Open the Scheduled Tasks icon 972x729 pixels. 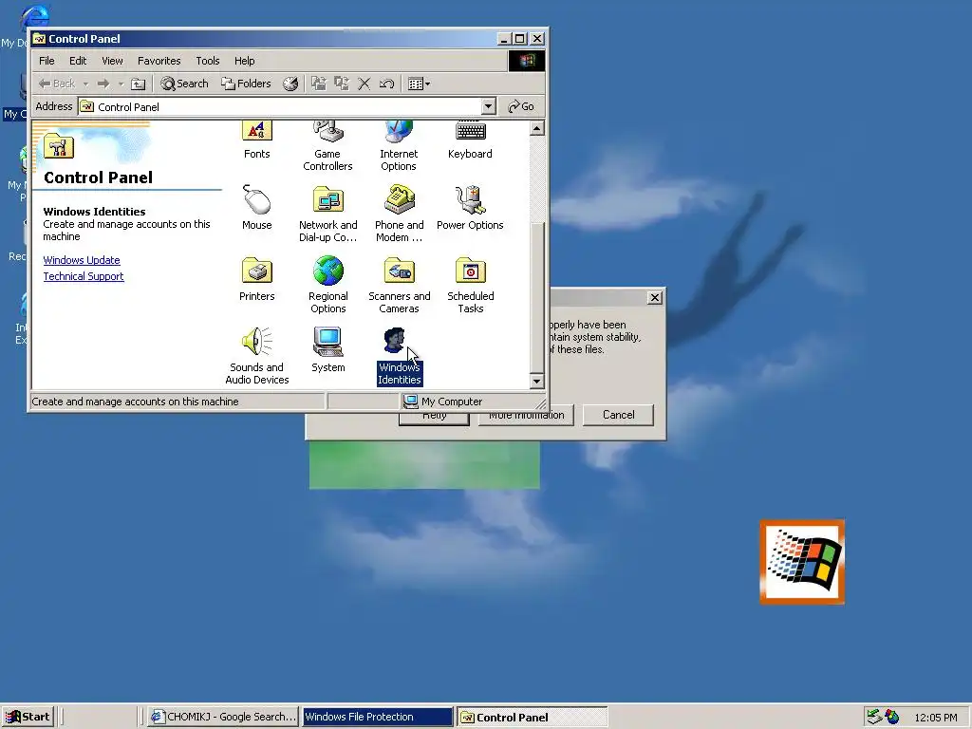tap(471, 285)
